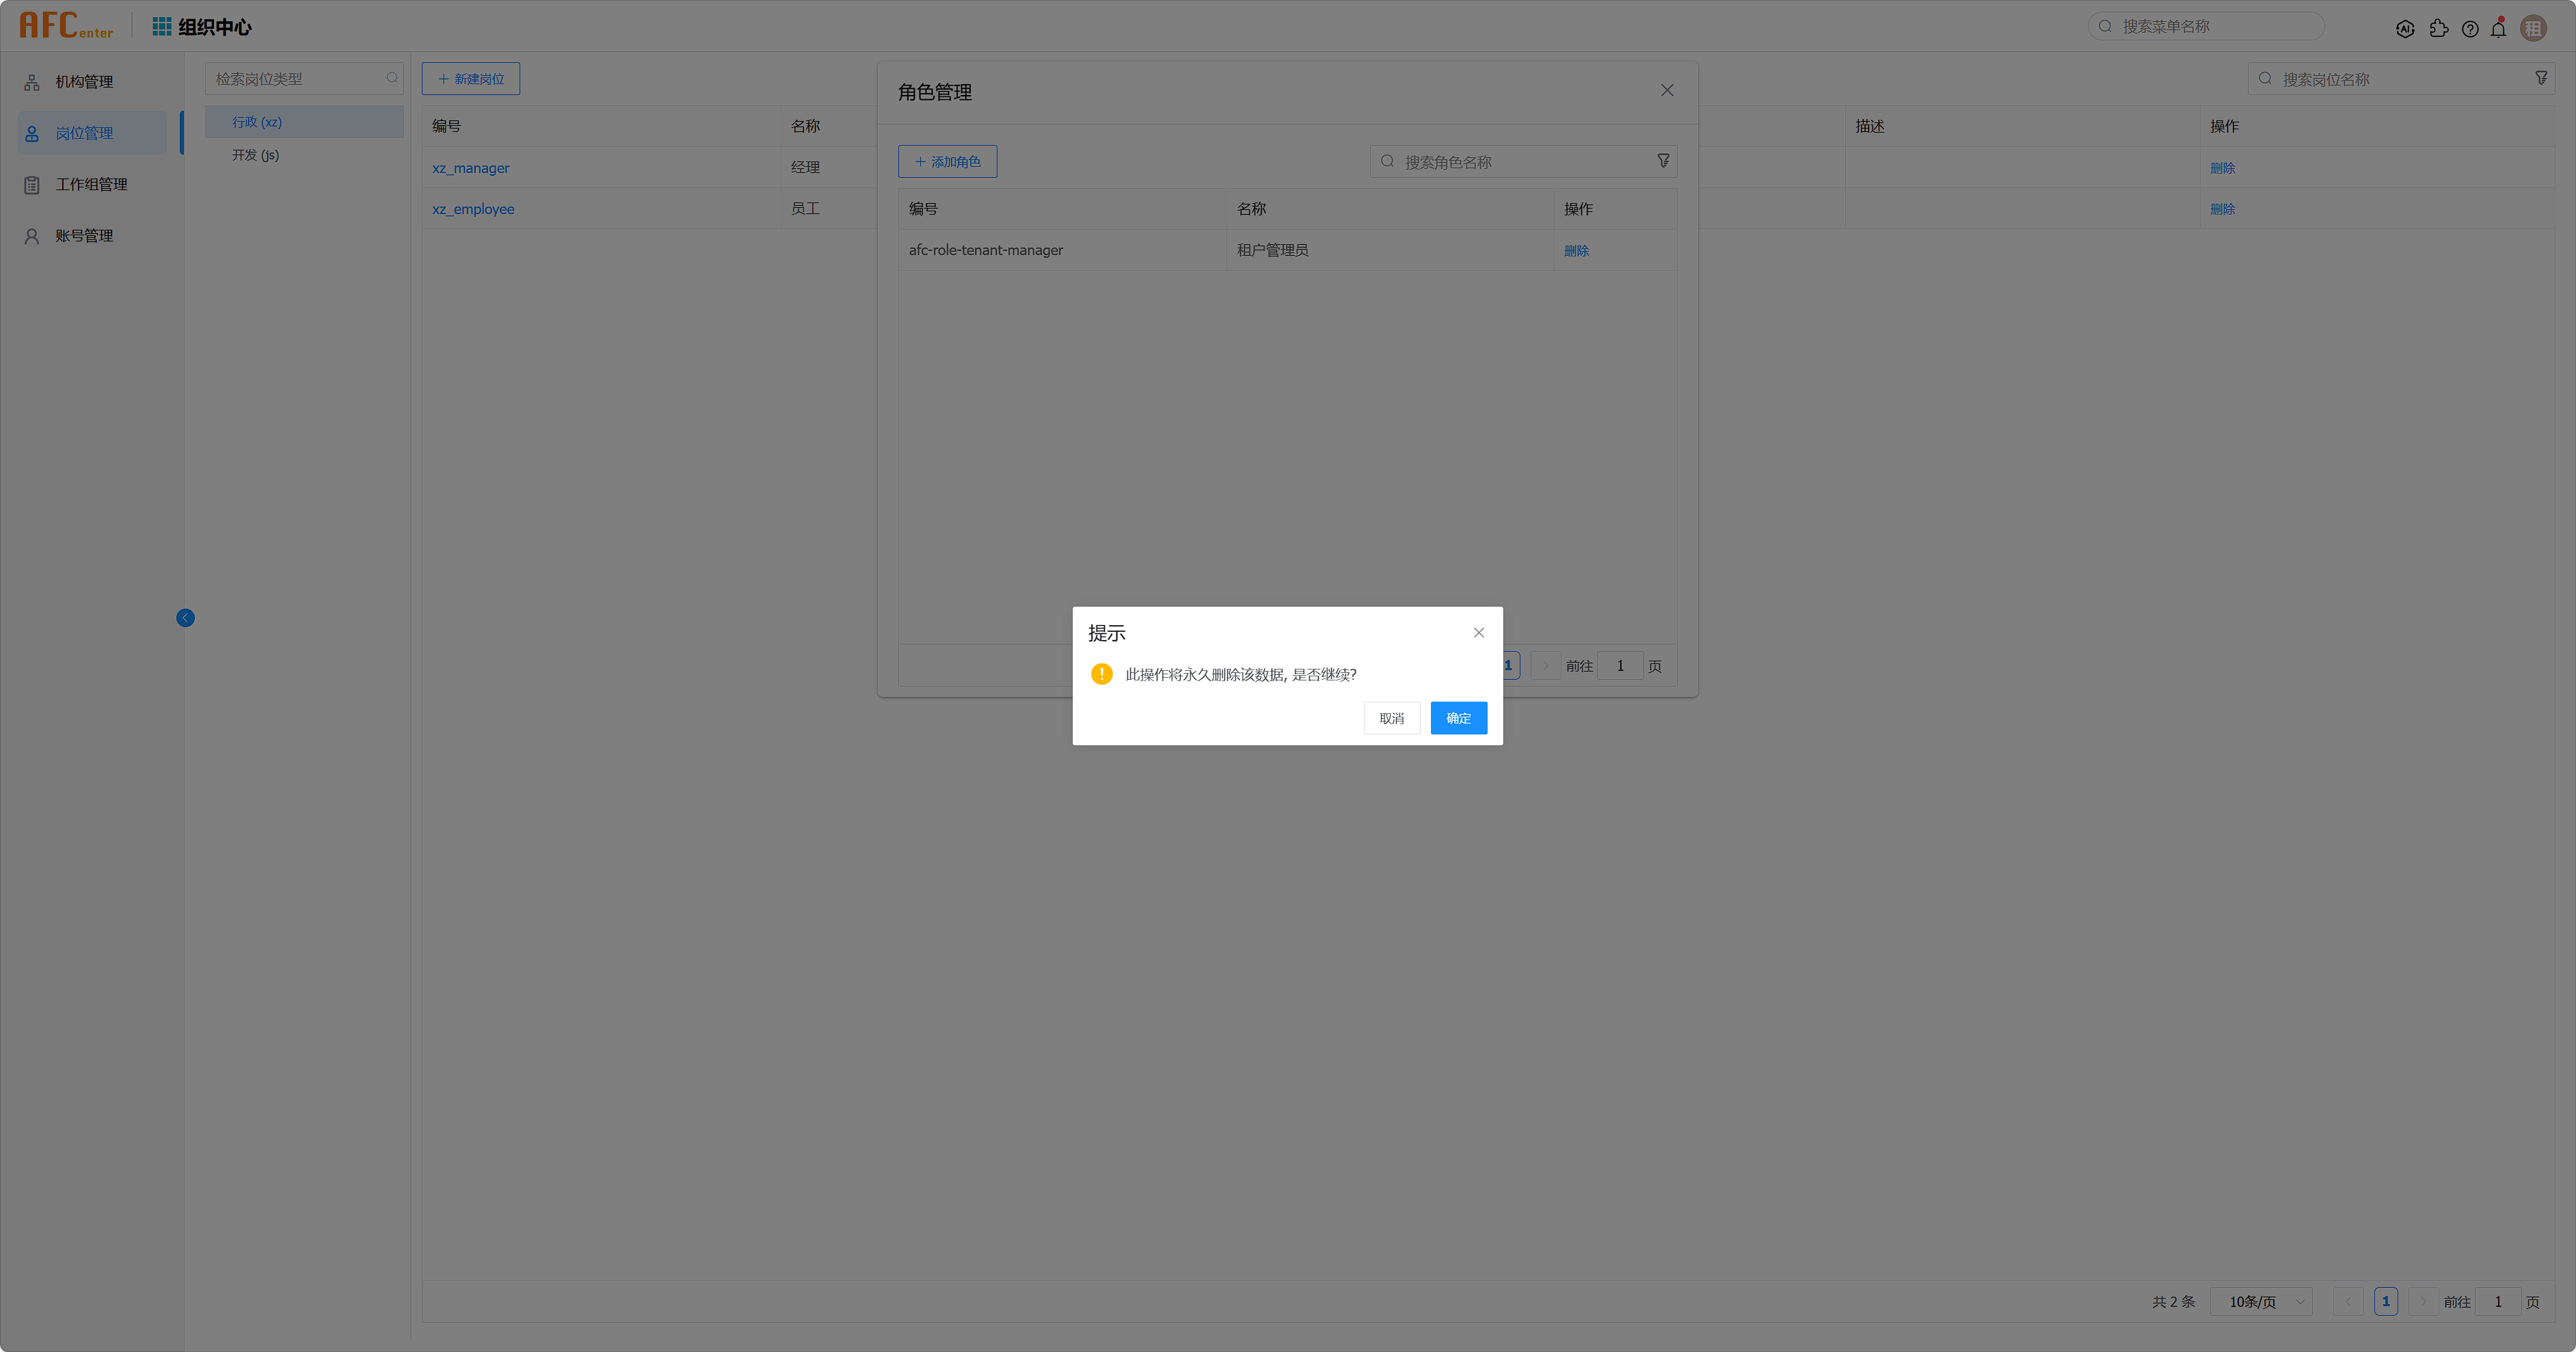Open the plugin puzzle-piece icon

coord(2438,29)
